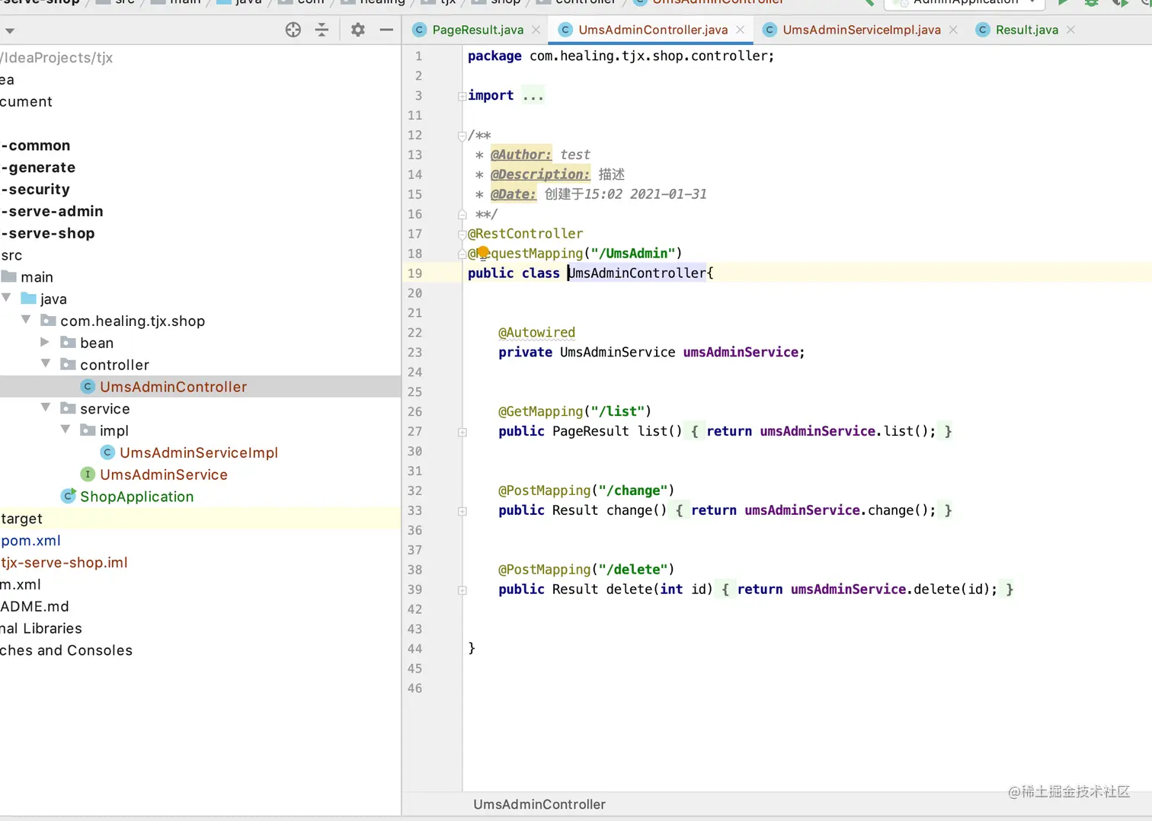Switch to UmsAdminServiceImpl.java tab
Screen dimensions: 1152x821
click(x=860, y=30)
